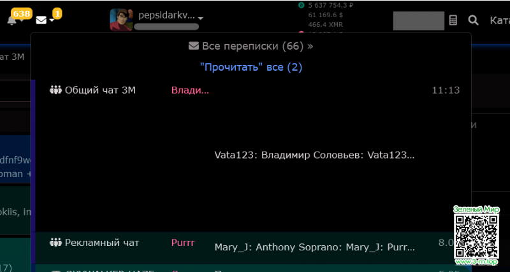510x272 pixels.
Task: Click "Прочитать" все (2) to mark read
Action: (x=251, y=67)
